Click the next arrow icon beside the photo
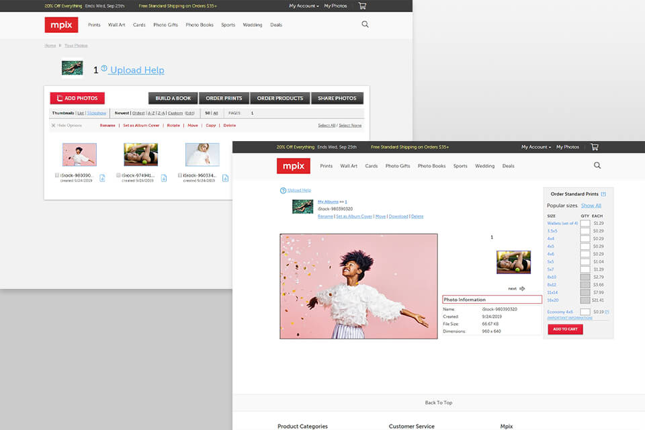645x430 pixels. coord(522,288)
